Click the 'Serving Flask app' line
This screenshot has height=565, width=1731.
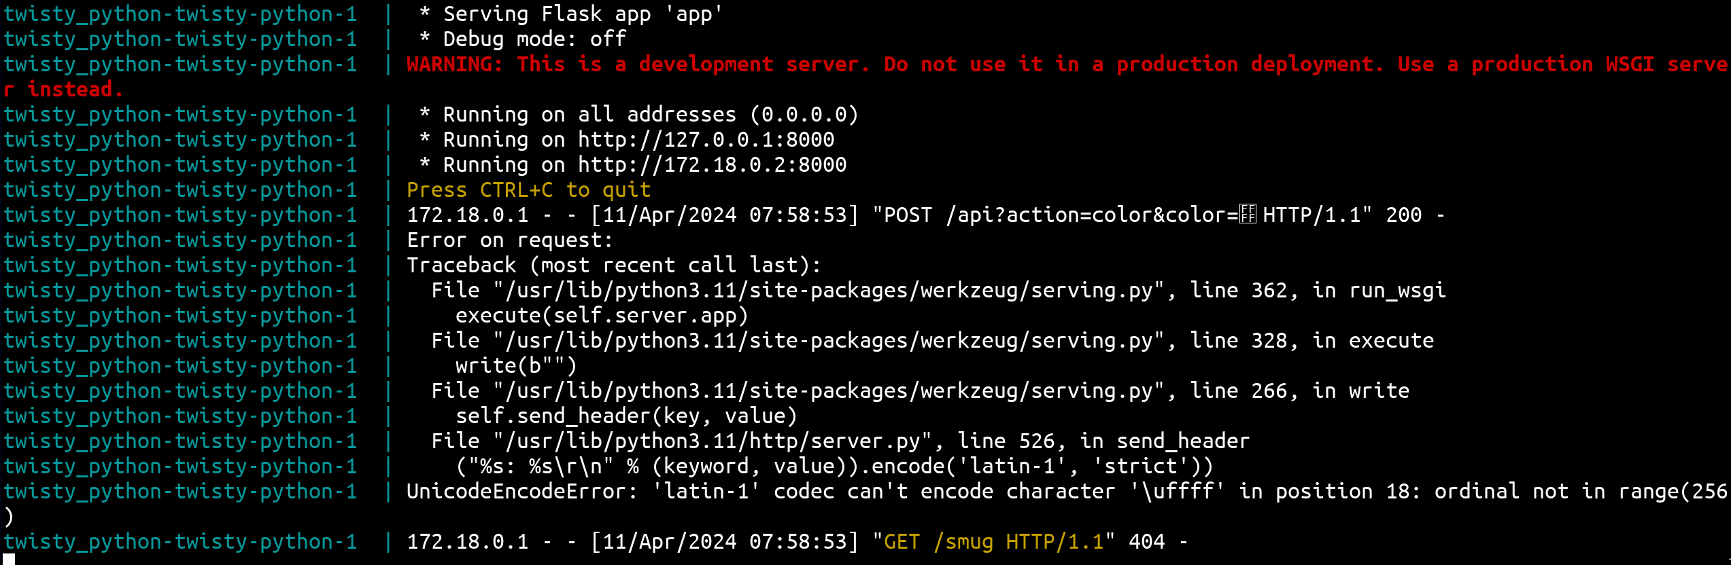pyautogui.click(x=570, y=14)
